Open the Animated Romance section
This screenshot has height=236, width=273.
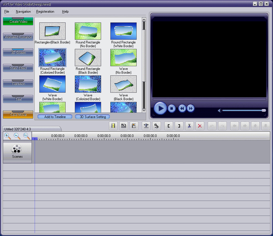click(18, 37)
